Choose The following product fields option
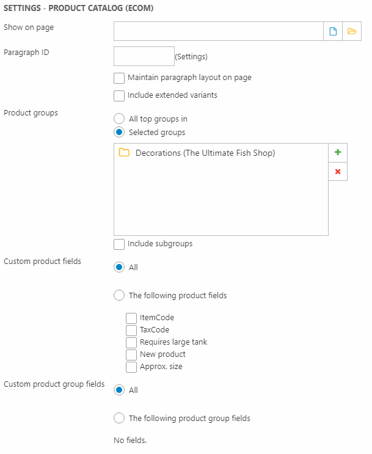Image resolution: width=372 pixels, height=454 pixels. (x=120, y=296)
